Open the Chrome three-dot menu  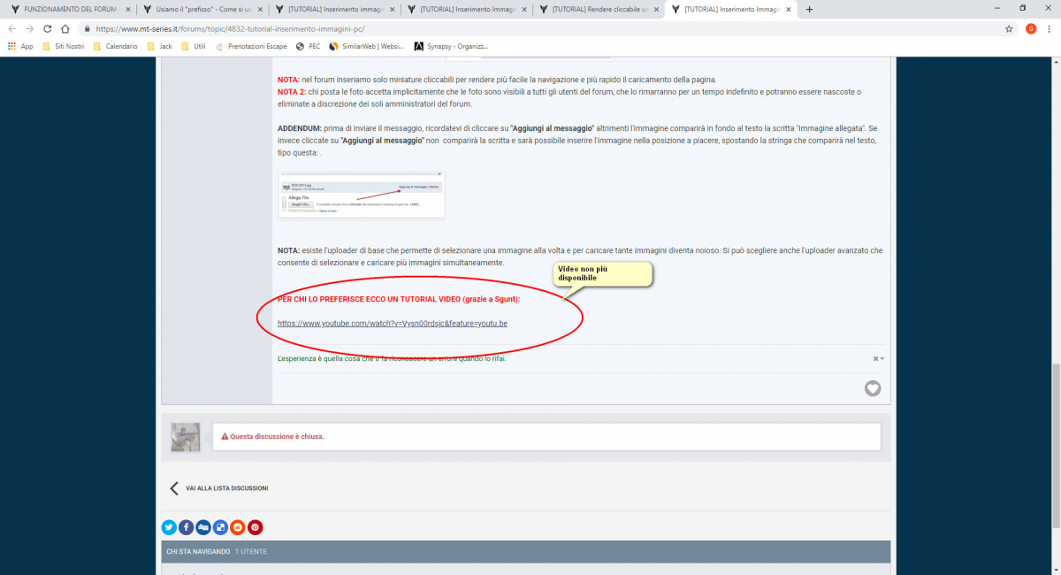1050,28
